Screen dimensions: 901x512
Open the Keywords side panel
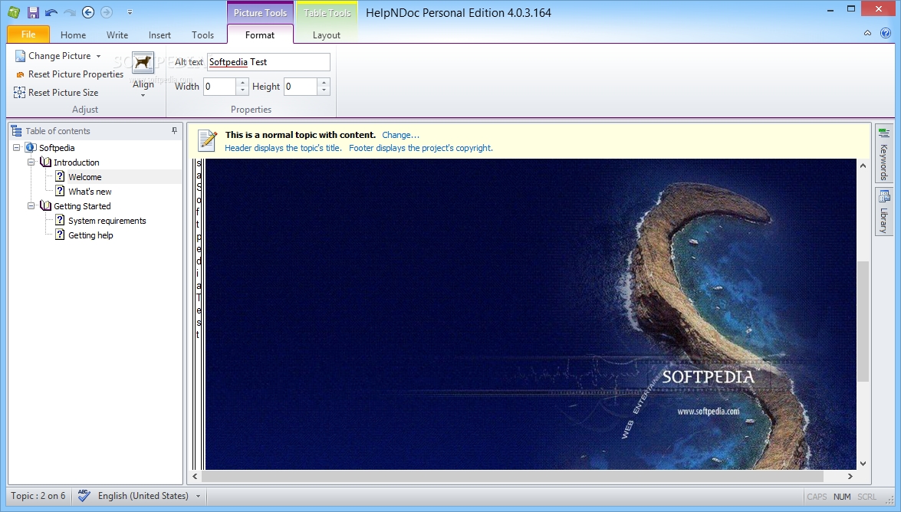(884, 155)
